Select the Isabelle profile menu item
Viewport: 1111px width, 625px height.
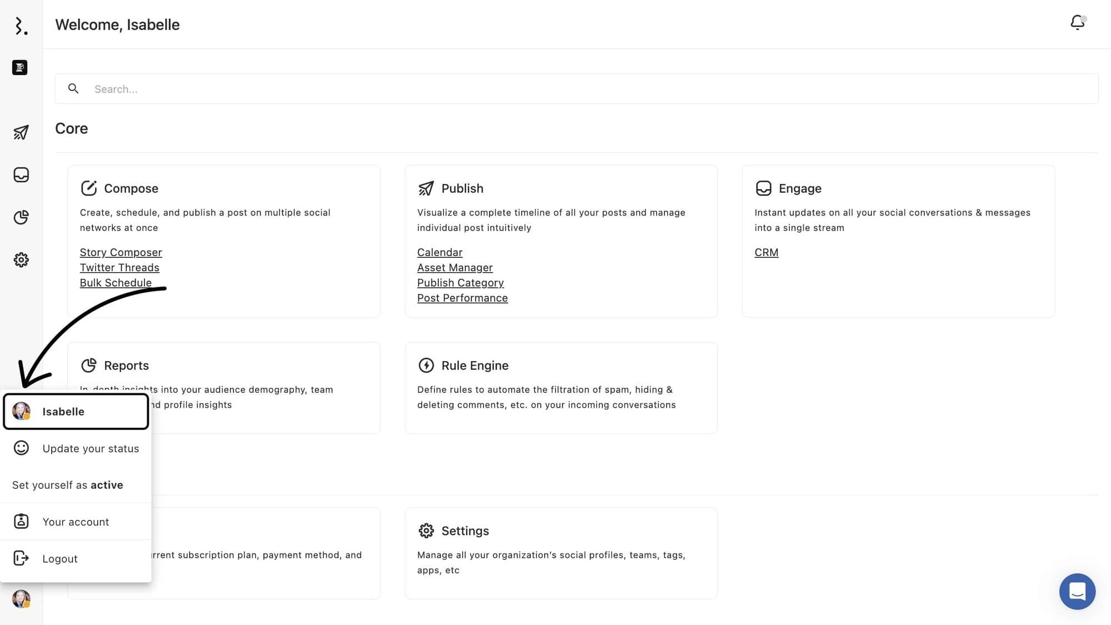(76, 411)
